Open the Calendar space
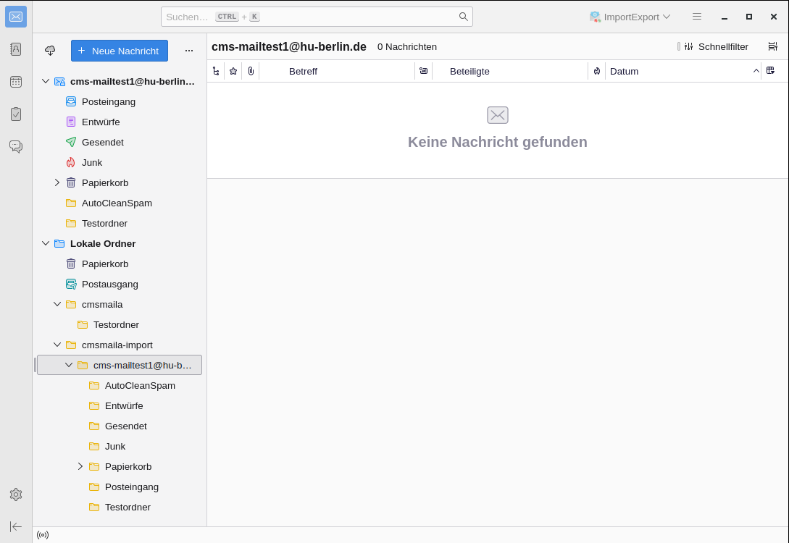The image size is (789, 543). [x=16, y=82]
